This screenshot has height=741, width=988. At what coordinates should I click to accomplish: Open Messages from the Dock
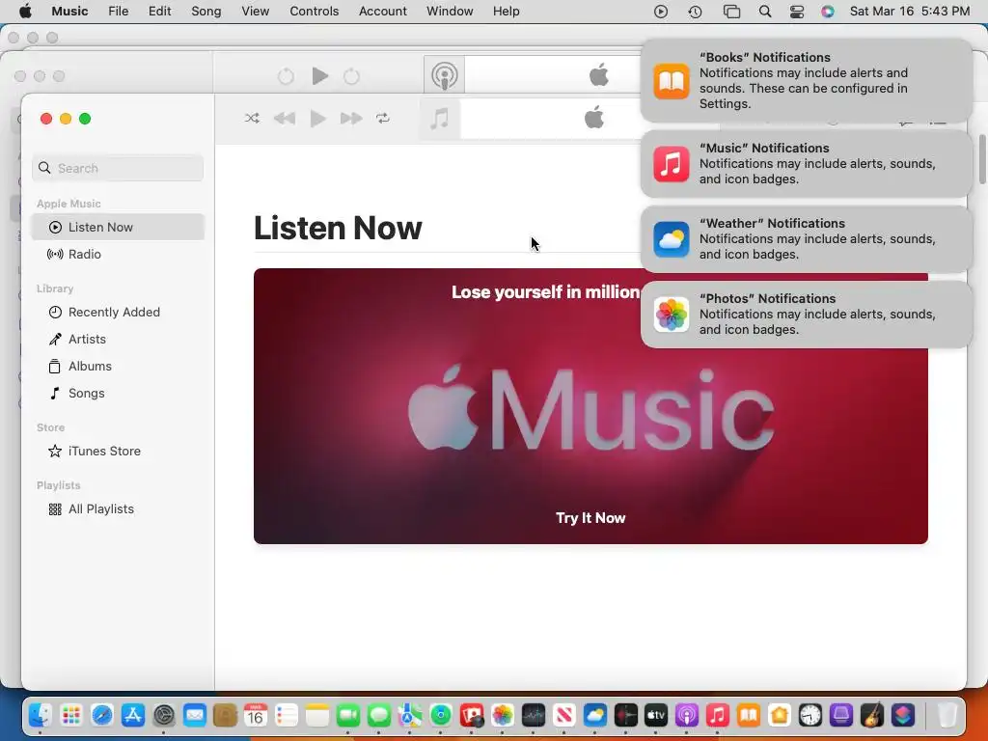[379, 715]
